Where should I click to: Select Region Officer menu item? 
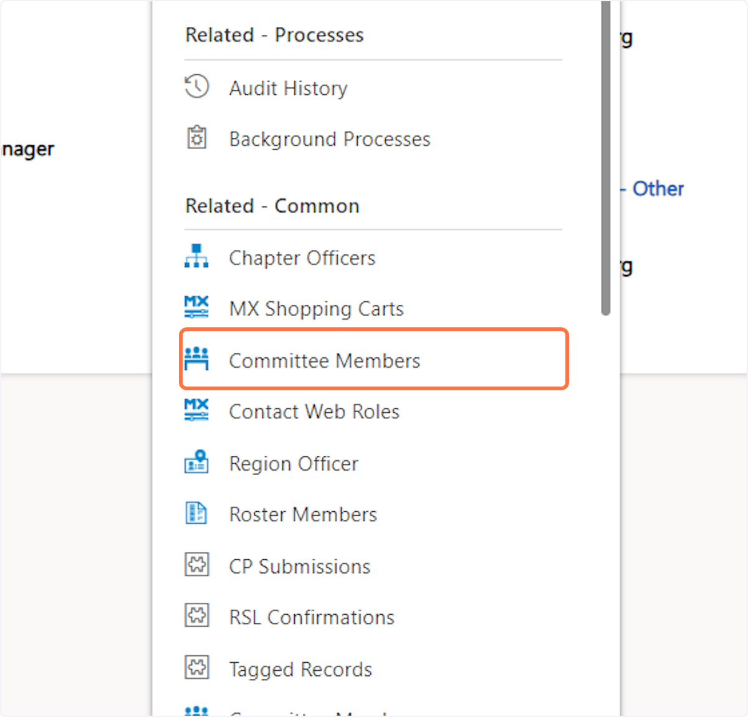click(294, 464)
